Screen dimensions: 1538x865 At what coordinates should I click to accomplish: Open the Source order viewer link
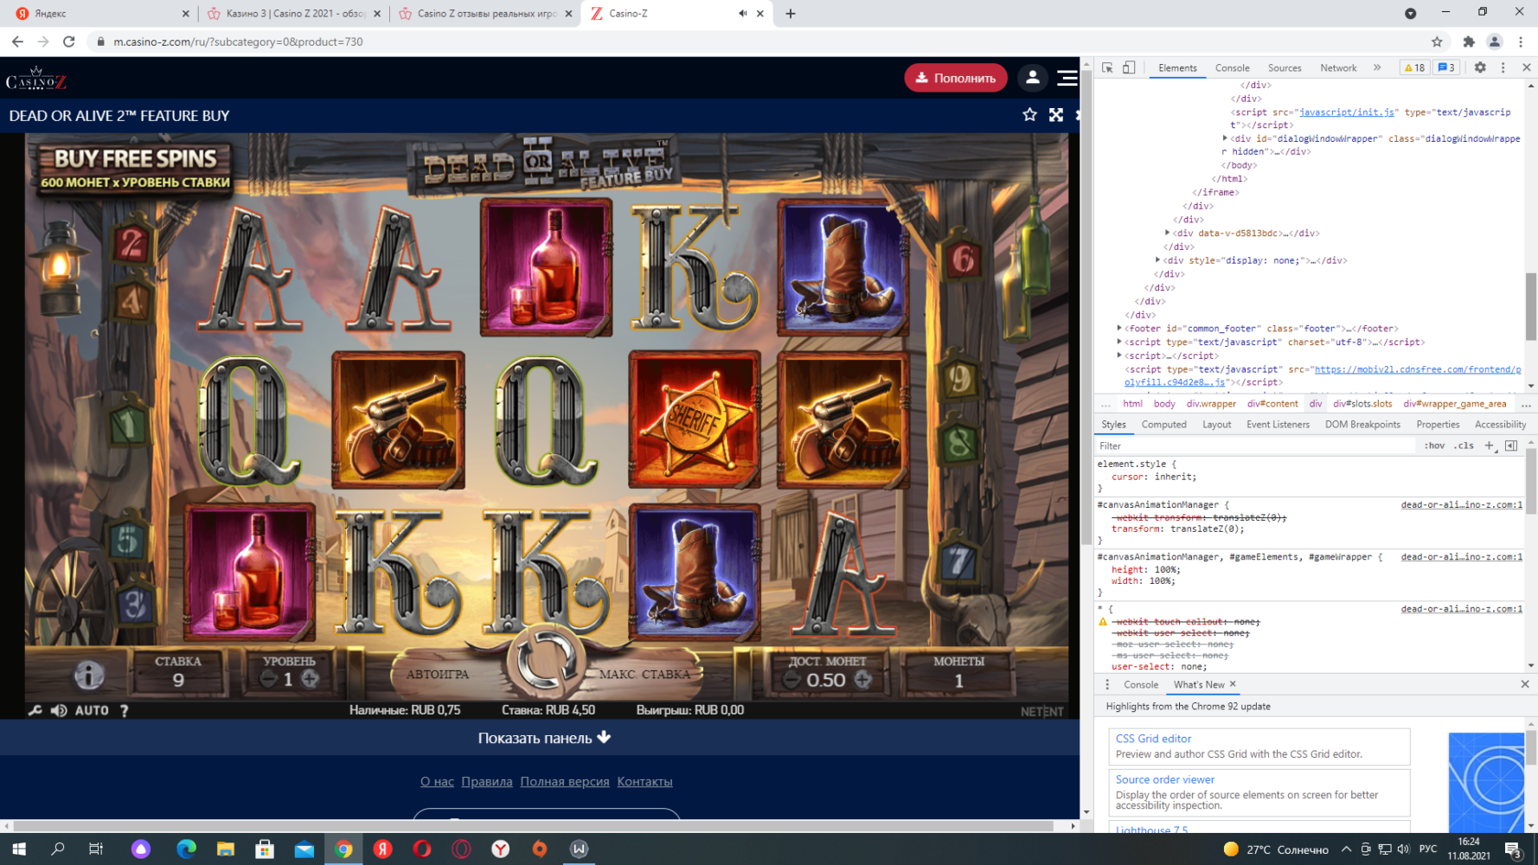[1164, 779]
